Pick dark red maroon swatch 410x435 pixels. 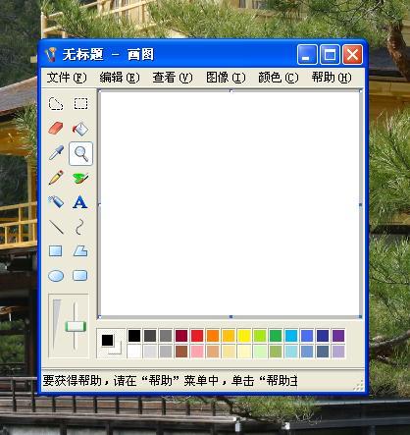coord(181,336)
